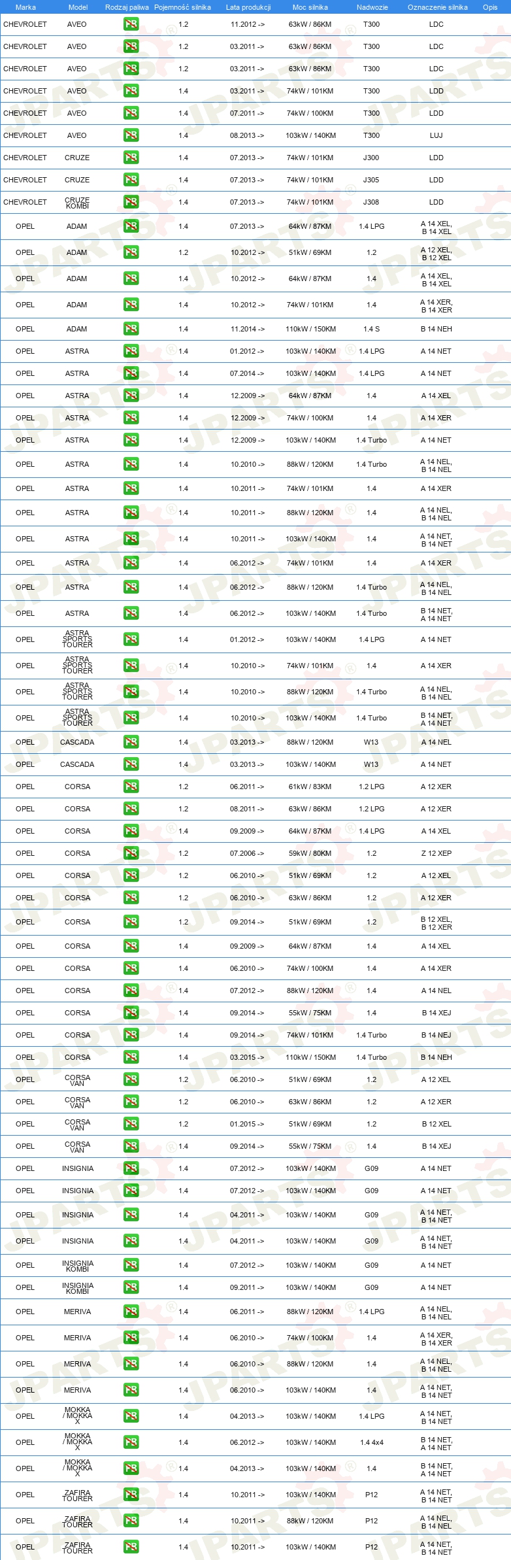The image size is (511, 1560).
Task: Click fuel icon in Mokka 1.4 4x4 row
Action: click(131, 1442)
